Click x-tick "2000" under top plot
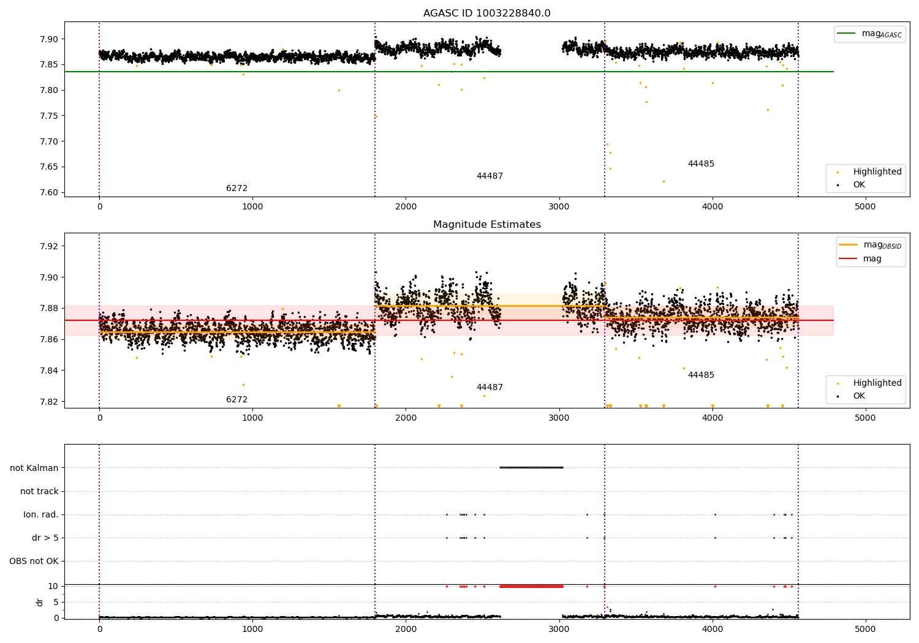This screenshot has height=643, width=919. pos(406,207)
